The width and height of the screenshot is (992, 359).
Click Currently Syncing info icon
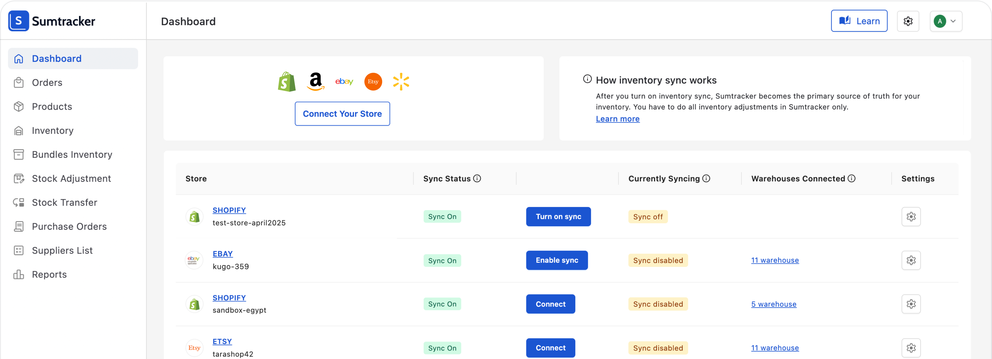pos(706,179)
